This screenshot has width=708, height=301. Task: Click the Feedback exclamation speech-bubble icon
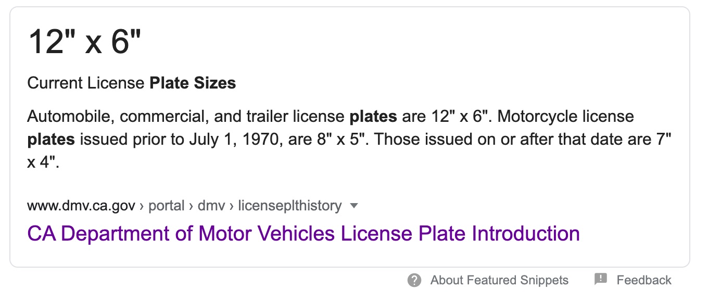600,280
